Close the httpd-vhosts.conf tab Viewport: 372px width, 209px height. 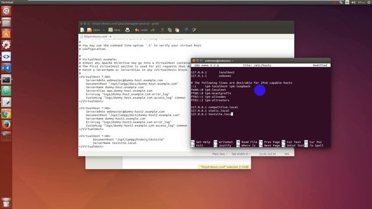(110, 37)
